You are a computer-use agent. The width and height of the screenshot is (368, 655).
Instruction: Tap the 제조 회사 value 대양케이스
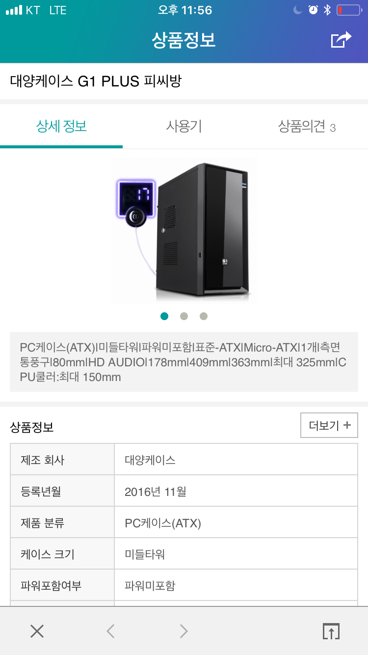pos(150,460)
